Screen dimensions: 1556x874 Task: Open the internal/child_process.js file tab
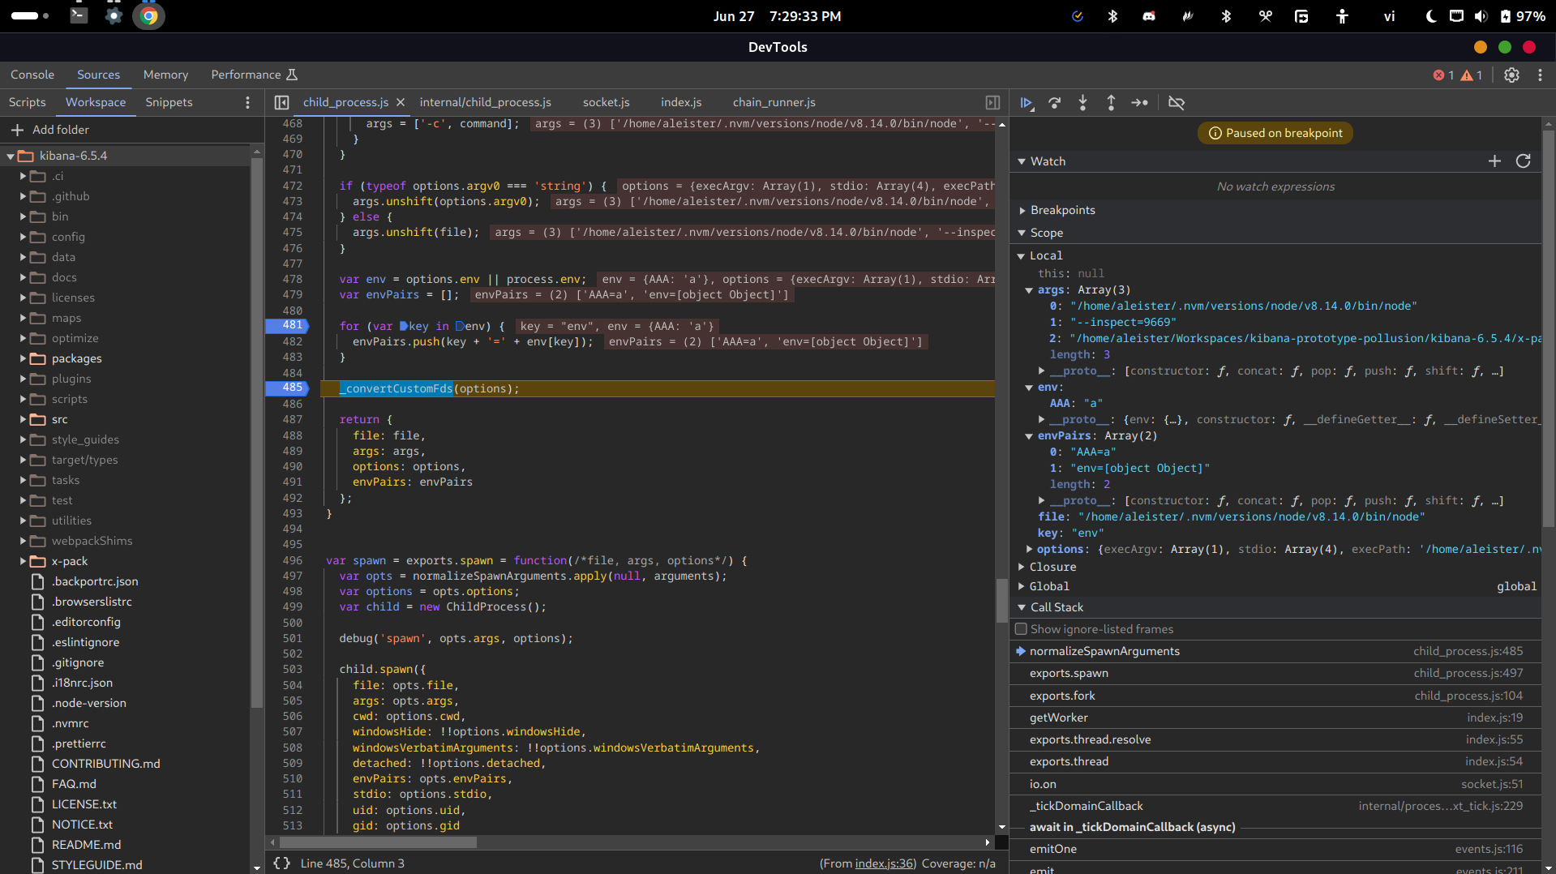(x=485, y=102)
